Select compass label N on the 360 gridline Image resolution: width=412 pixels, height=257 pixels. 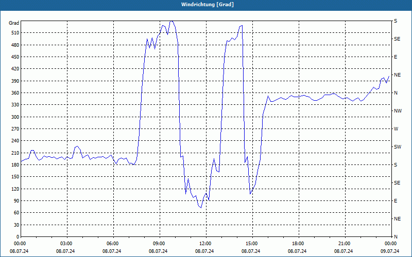click(396, 93)
